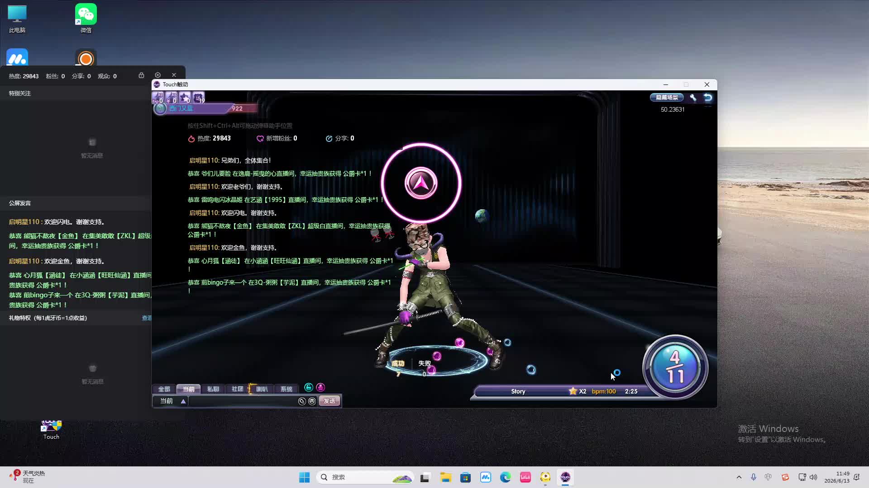Click the bpm:100 label

[x=604, y=391]
